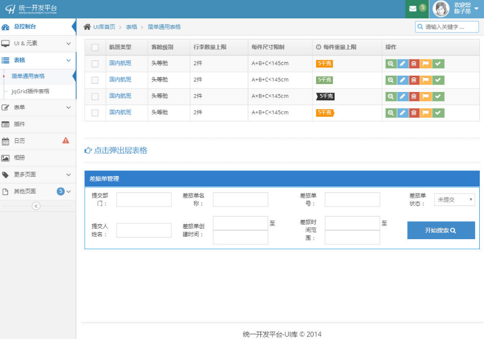This screenshot has height=339, width=484.
Task: Check the checkbox on the last table row
Action: pos(96,112)
